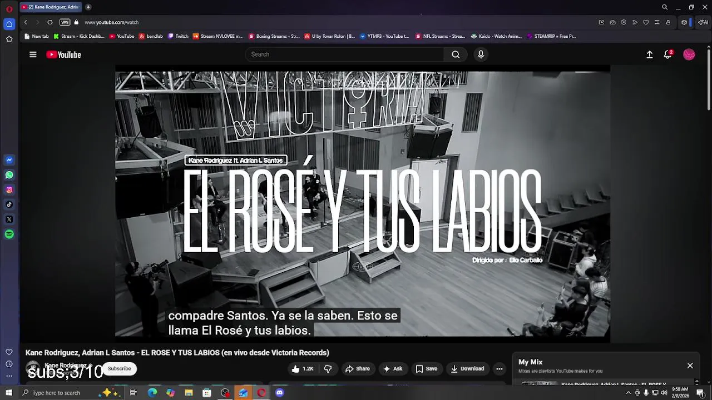Open the 'Stream - Kick Dashb...' bookmark
Image resolution: width=712 pixels, height=400 pixels.
[79, 36]
